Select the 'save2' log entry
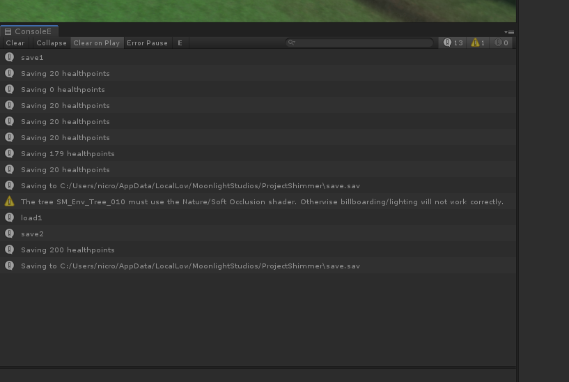569x382 pixels. [x=258, y=234]
